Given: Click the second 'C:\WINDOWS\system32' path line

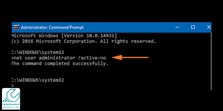Looking at the screenshot, I should click(38, 80).
